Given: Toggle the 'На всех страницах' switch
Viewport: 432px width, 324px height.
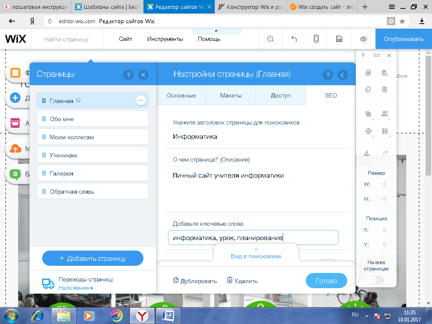Looking at the screenshot, I should click(376, 280).
